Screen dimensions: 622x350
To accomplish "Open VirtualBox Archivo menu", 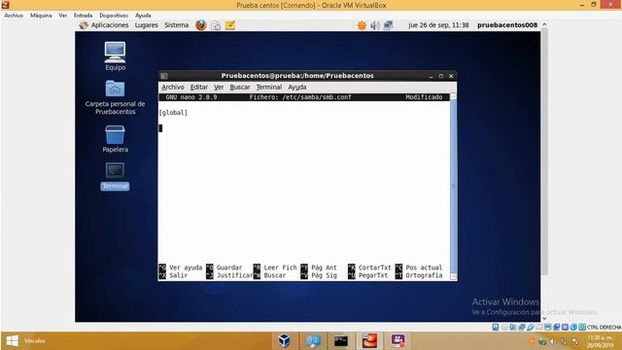I will click(x=14, y=16).
